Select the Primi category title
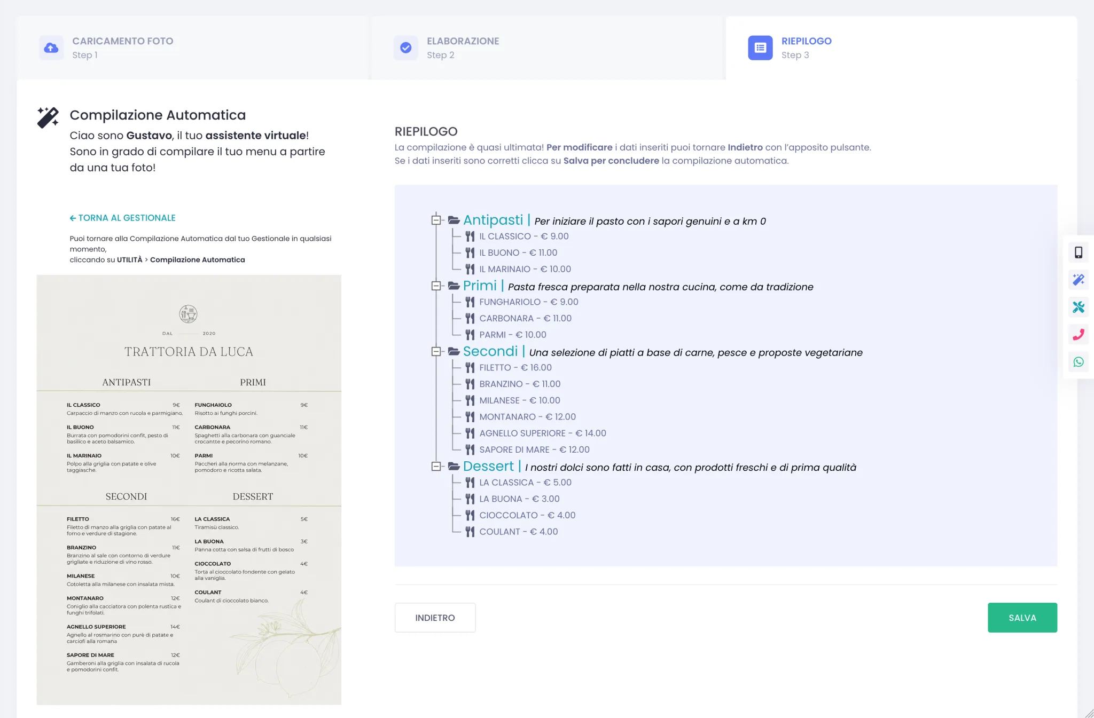Viewport: 1094px width, 718px height. [480, 286]
